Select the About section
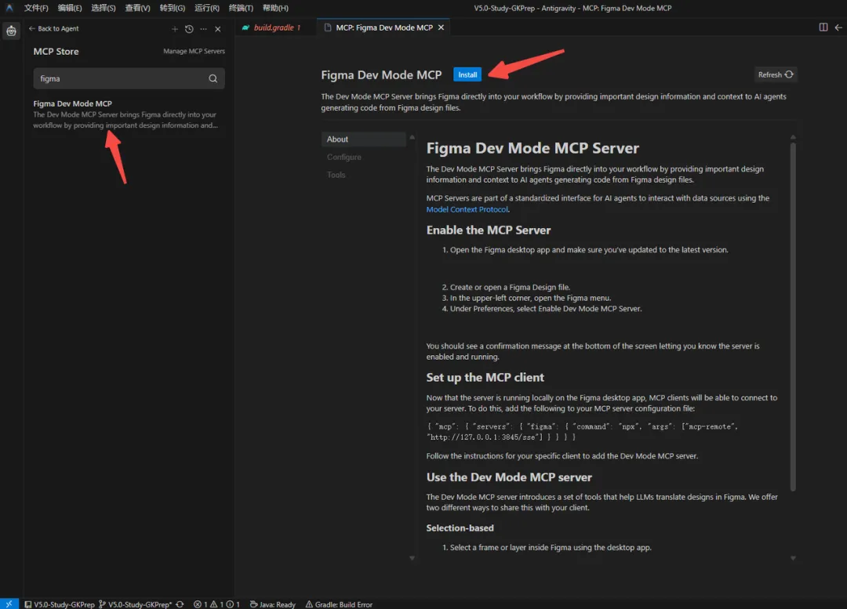847x609 pixels. tap(364, 140)
